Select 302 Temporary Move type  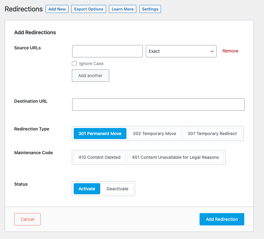pyautogui.click(x=155, y=134)
